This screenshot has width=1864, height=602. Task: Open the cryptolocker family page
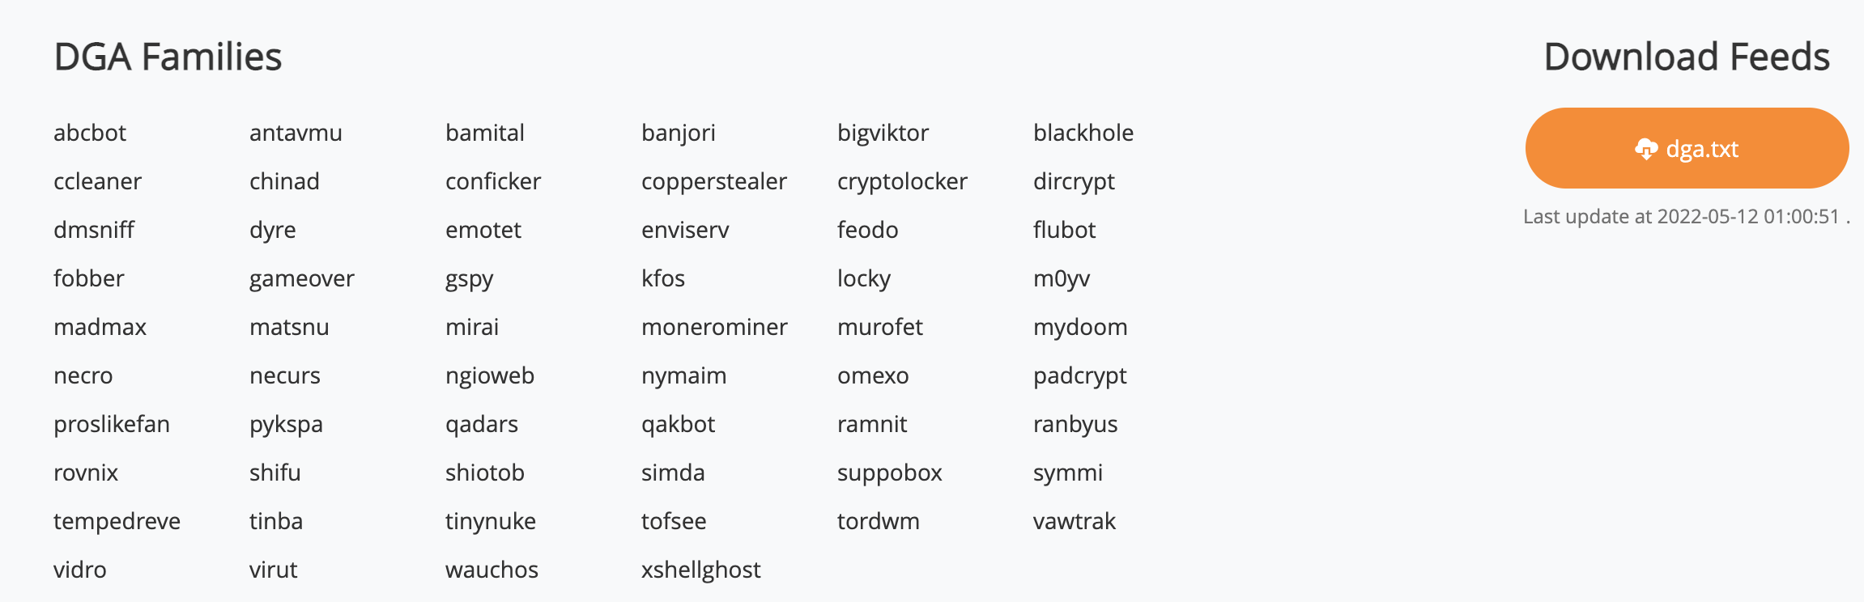902,181
